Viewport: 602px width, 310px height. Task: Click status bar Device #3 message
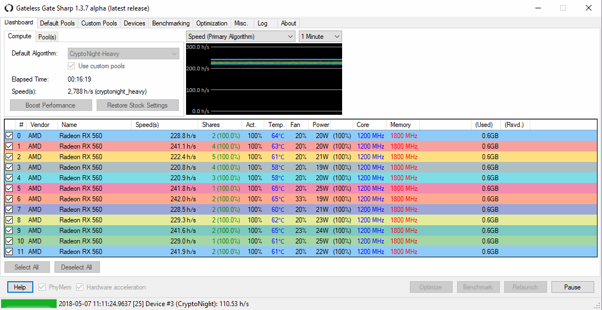[154, 304]
